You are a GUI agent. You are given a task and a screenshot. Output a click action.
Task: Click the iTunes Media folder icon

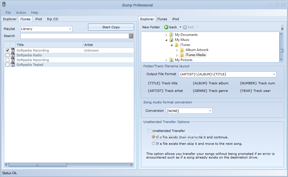pos(182,55)
